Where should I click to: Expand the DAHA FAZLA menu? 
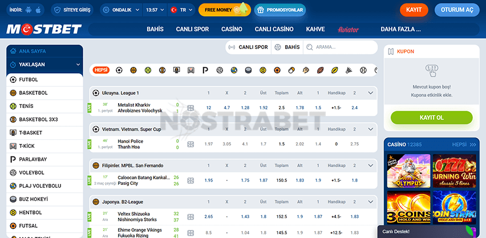coord(400,29)
